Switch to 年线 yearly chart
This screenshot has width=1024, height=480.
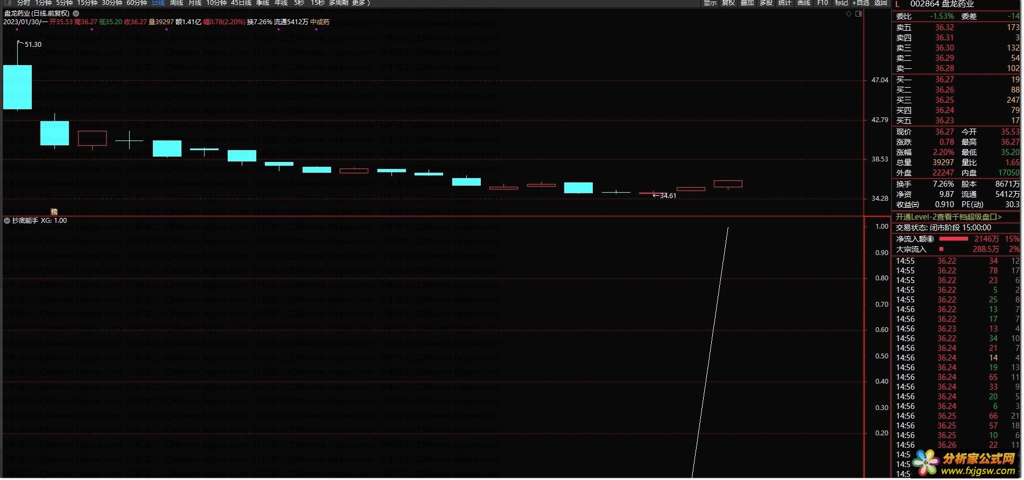(x=281, y=3)
